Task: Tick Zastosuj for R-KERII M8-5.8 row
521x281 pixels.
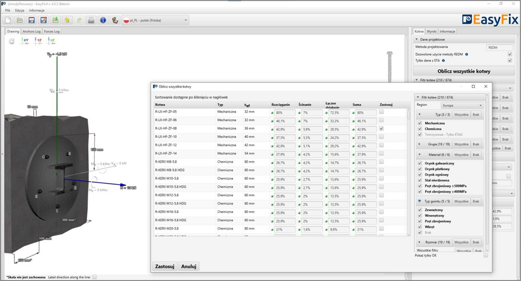Action: [x=381, y=162]
